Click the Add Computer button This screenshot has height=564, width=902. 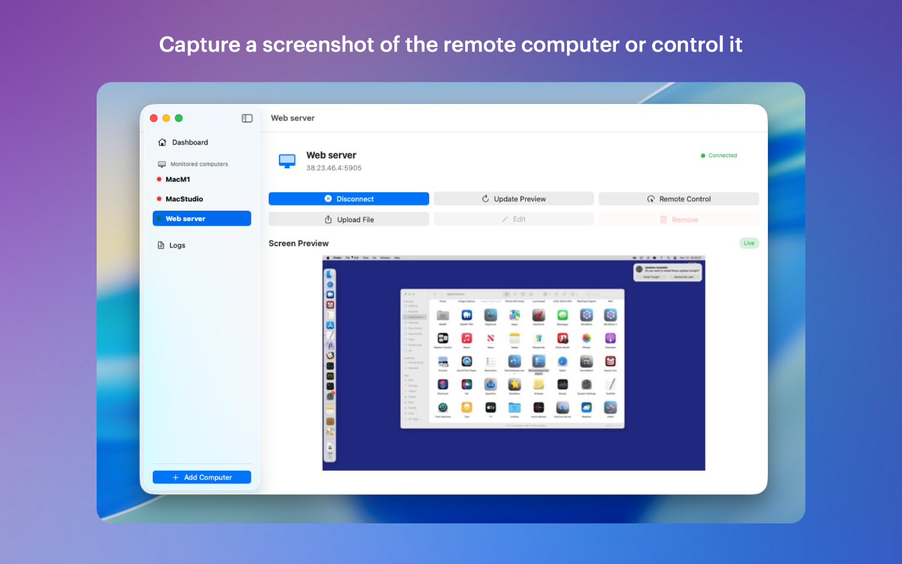(202, 478)
